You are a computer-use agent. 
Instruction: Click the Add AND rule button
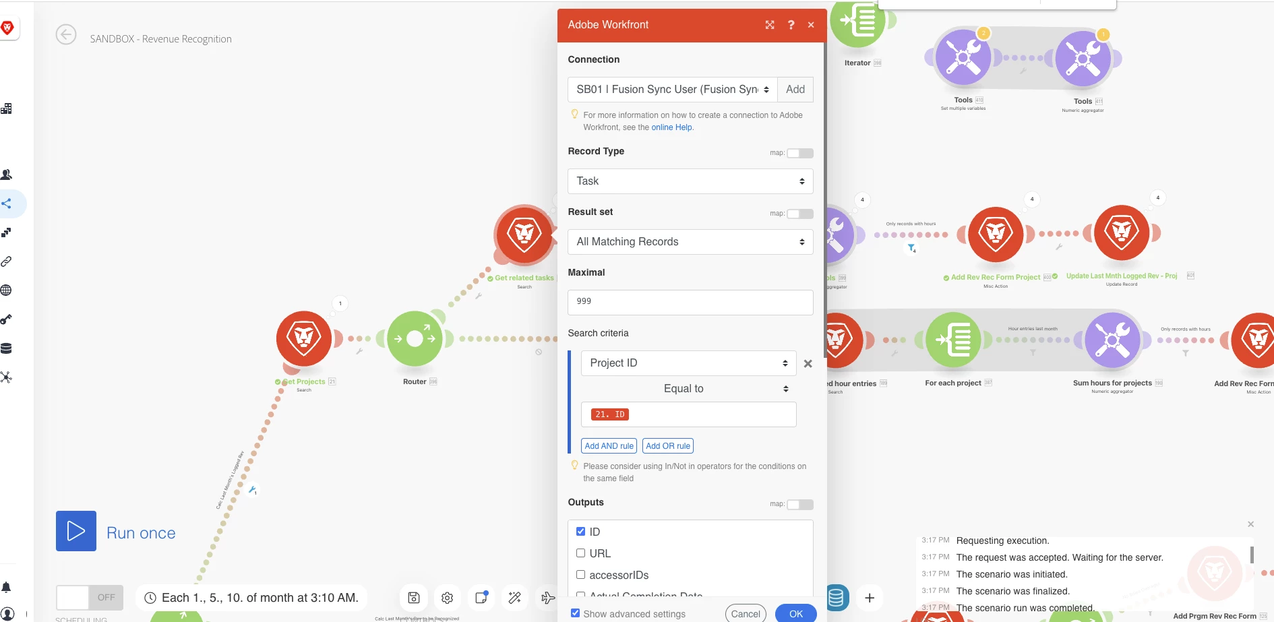(609, 446)
